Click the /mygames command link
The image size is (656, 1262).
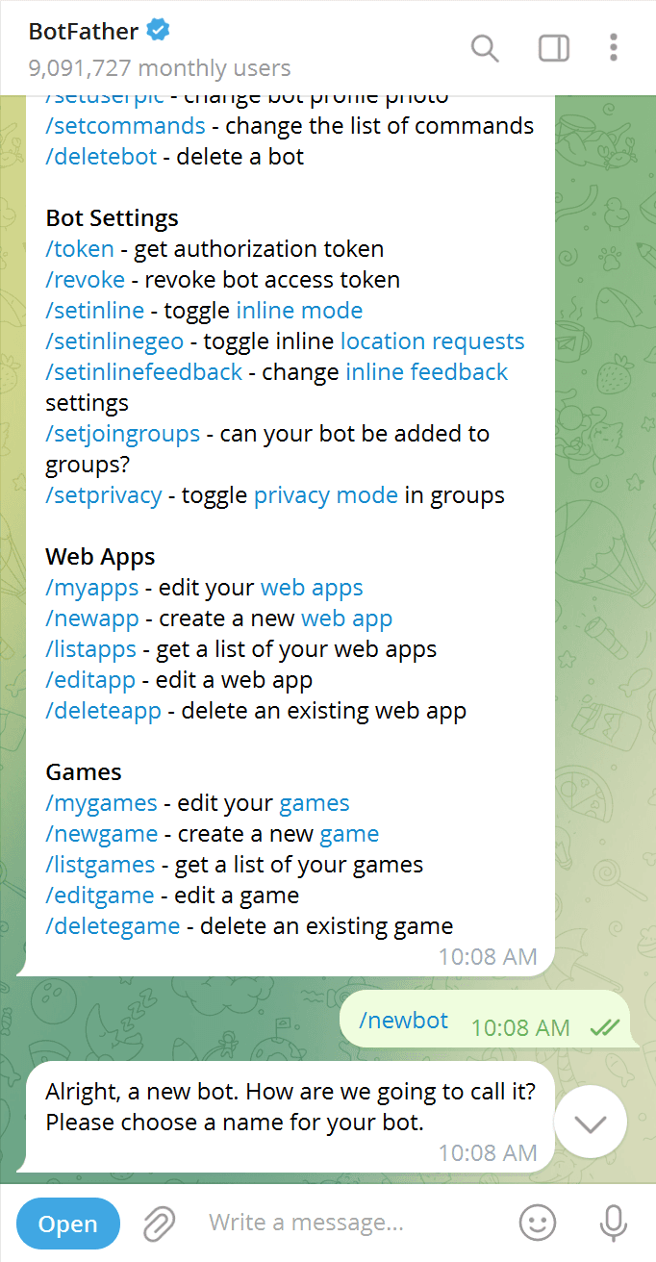coord(102,803)
